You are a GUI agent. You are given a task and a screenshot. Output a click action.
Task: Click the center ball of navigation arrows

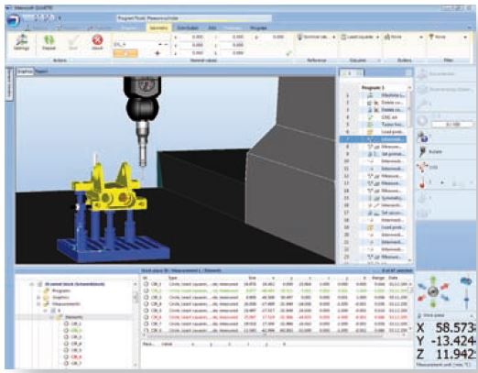click(x=432, y=291)
